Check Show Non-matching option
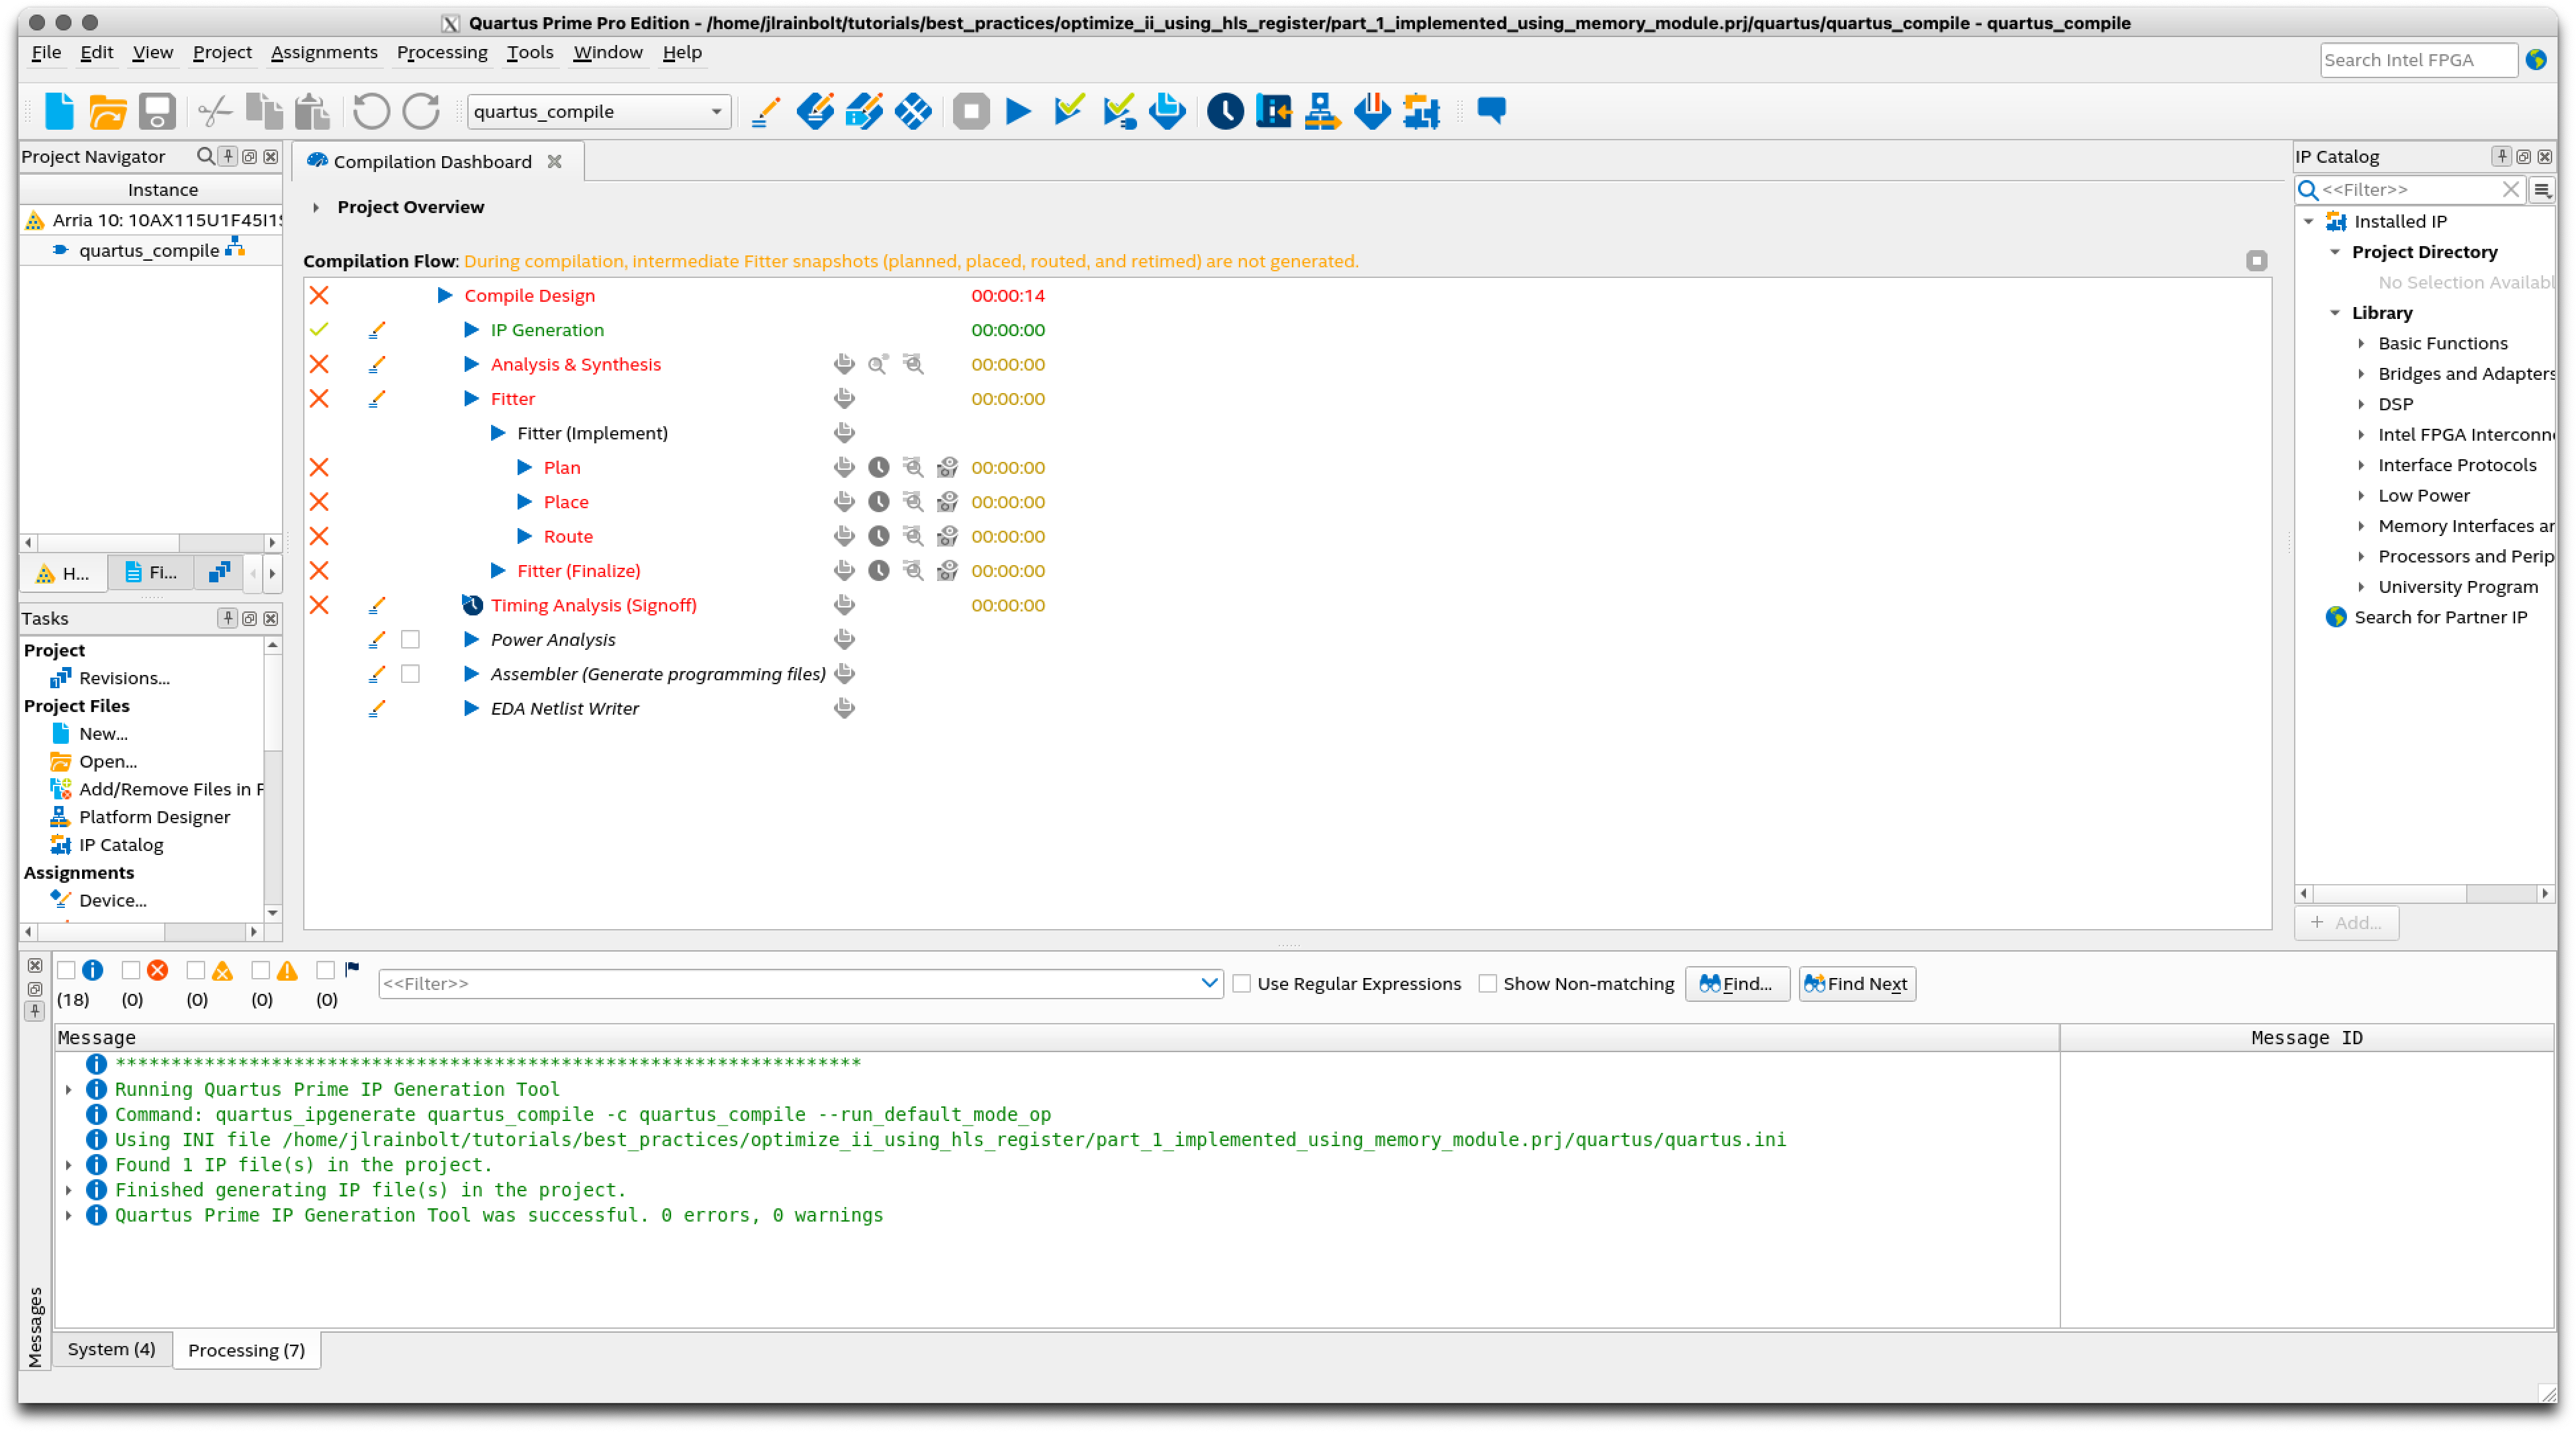 [x=1487, y=983]
